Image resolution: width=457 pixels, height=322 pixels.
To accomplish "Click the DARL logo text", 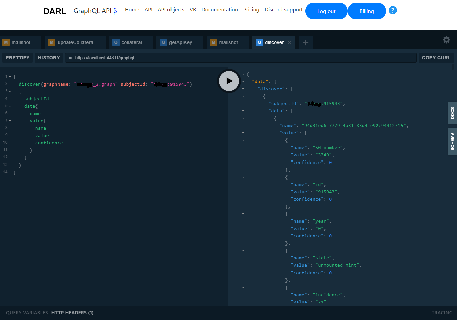I will [x=55, y=11].
